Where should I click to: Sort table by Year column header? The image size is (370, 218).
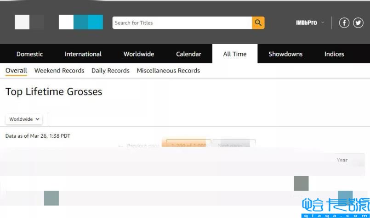pyautogui.click(x=342, y=160)
